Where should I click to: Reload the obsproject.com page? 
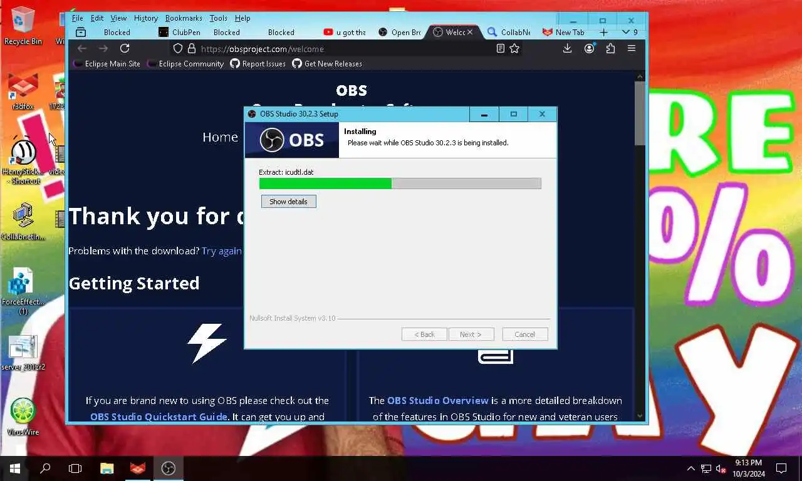point(125,48)
